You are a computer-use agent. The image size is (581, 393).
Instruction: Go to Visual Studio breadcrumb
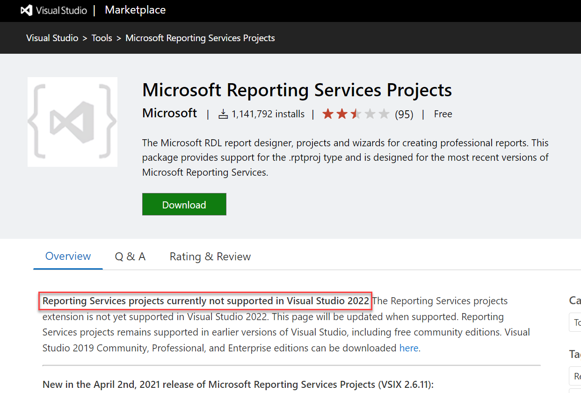tap(52, 38)
